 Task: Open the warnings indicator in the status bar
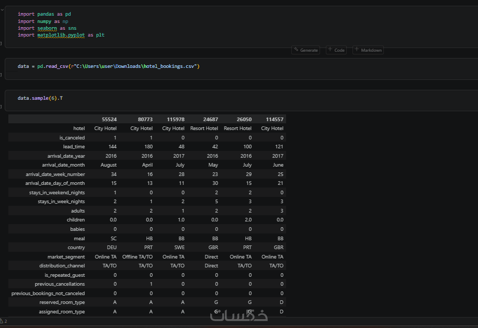pos(3,321)
